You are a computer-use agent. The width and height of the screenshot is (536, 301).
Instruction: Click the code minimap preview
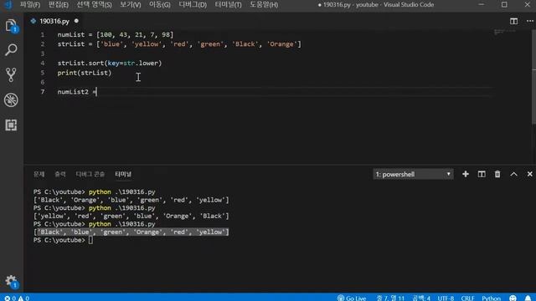pos(505,32)
